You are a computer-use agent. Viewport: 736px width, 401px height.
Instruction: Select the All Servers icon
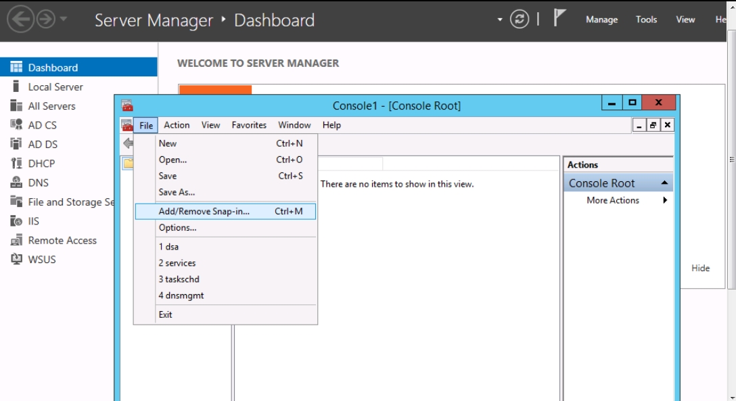pos(16,105)
